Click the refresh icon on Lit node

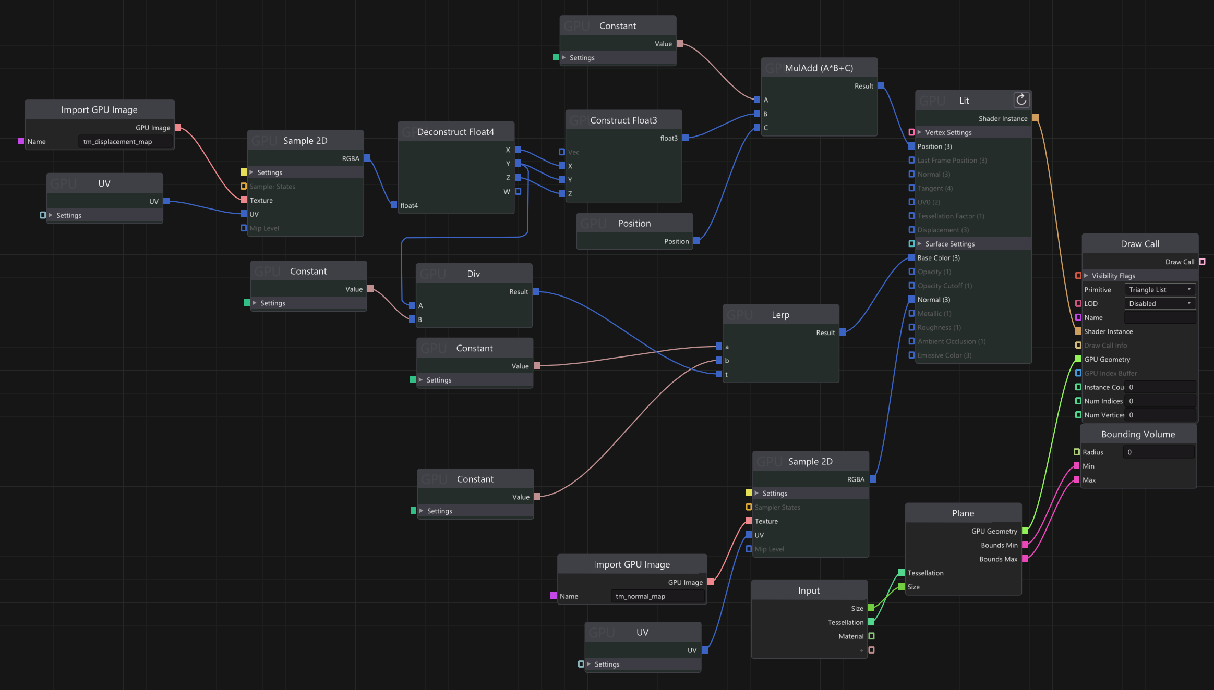[x=1021, y=100]
